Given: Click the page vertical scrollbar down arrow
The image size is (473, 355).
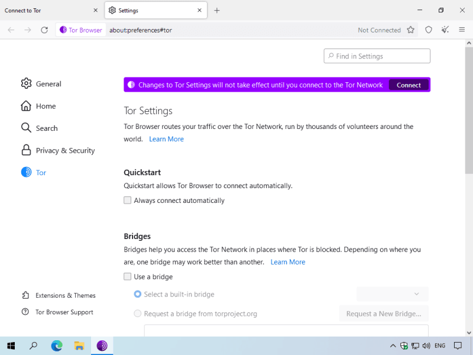Looking at the screenshot, I should 469,333.
